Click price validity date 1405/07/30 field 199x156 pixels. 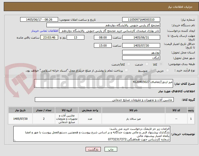point(141,45)
